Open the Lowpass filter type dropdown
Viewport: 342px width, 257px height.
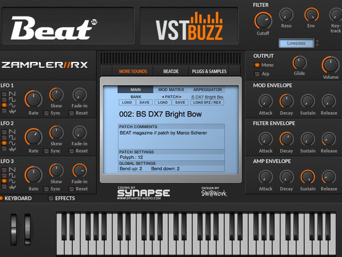coord(296,43)
